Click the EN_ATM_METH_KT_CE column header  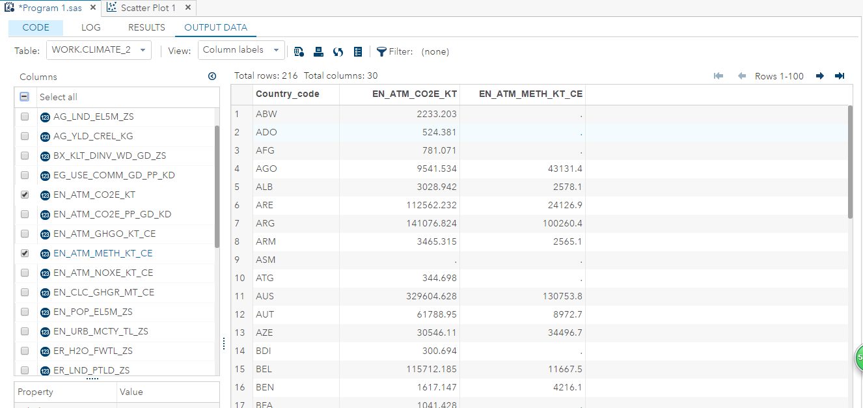523,94
